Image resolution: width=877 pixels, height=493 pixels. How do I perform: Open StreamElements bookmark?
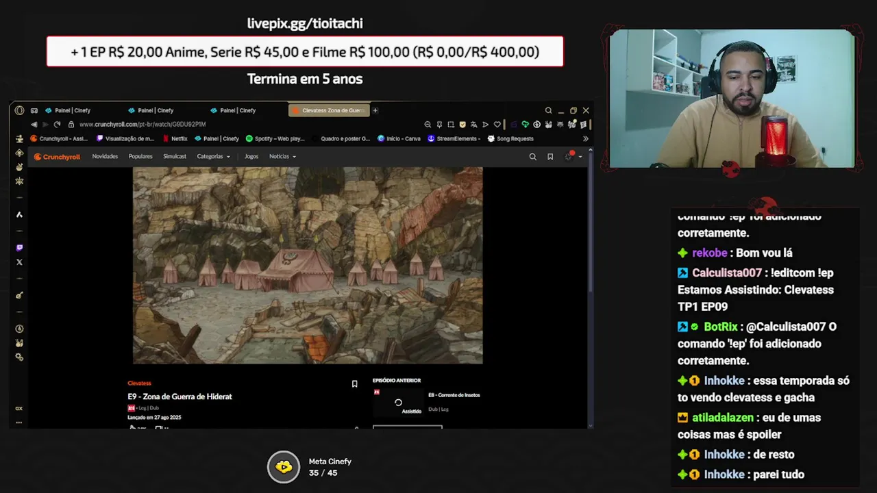coord(454,138)
